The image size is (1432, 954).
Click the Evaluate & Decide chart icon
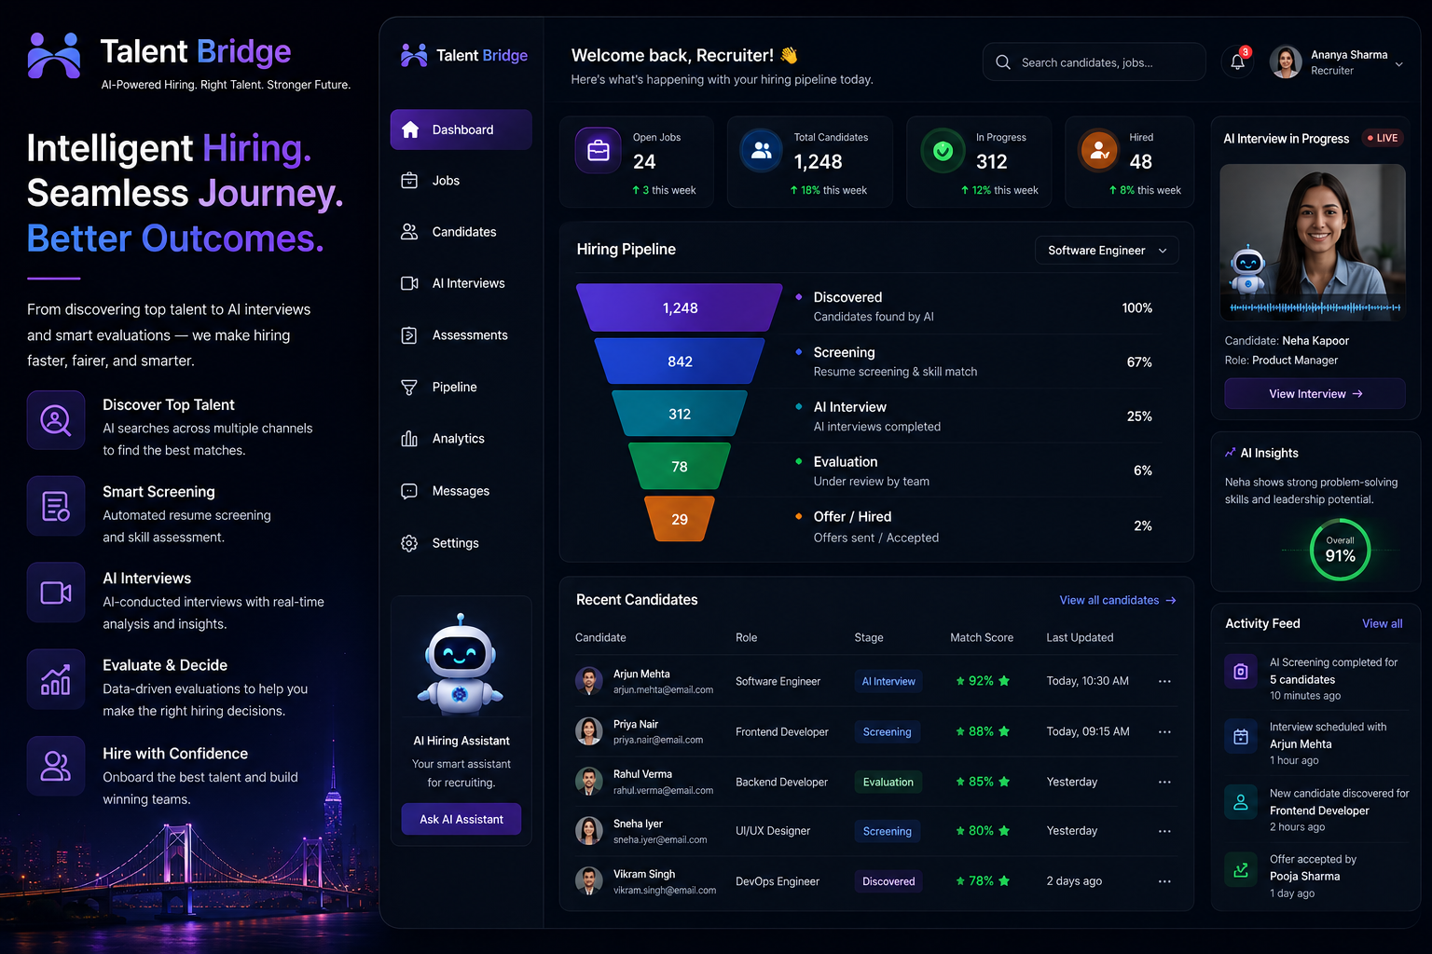coord(56,679)
